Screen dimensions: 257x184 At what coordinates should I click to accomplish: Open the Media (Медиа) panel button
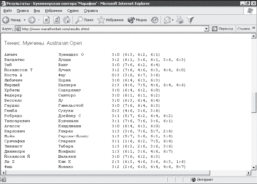137,20
